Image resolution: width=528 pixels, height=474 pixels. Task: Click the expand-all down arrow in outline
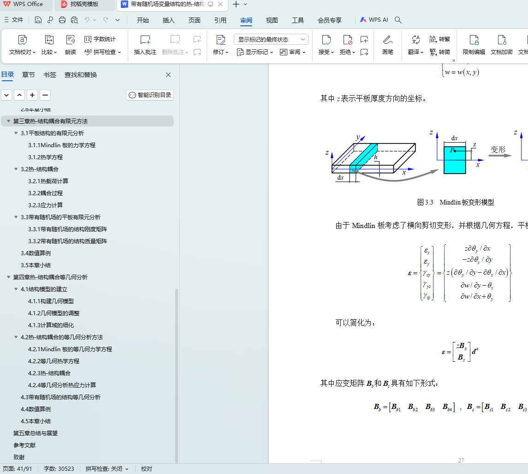[x=6, y=95]
